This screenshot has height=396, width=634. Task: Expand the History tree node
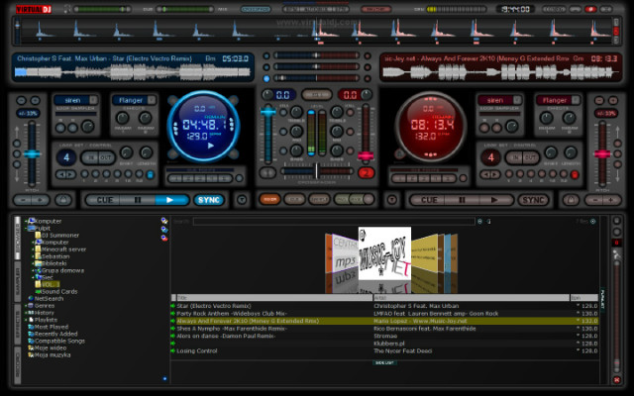click(x=27, y=313)
